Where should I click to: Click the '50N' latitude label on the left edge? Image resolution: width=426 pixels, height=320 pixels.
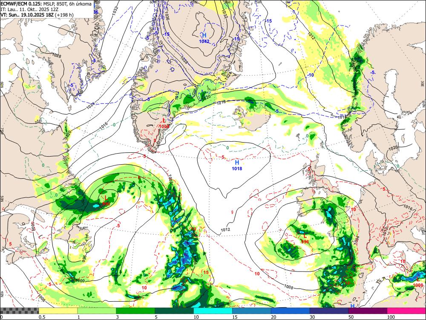coord(2,199)
